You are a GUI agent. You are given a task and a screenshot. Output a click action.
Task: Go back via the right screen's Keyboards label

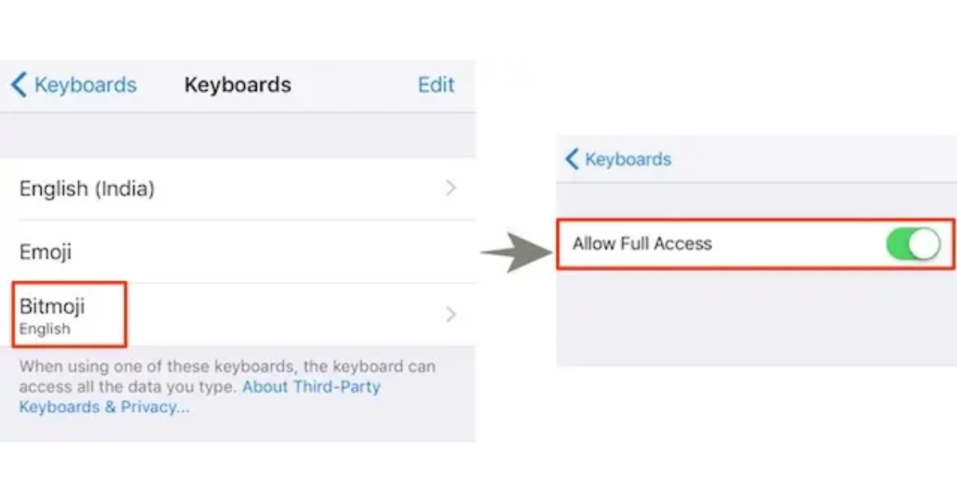pyautogui.click(x=628, y=159)
